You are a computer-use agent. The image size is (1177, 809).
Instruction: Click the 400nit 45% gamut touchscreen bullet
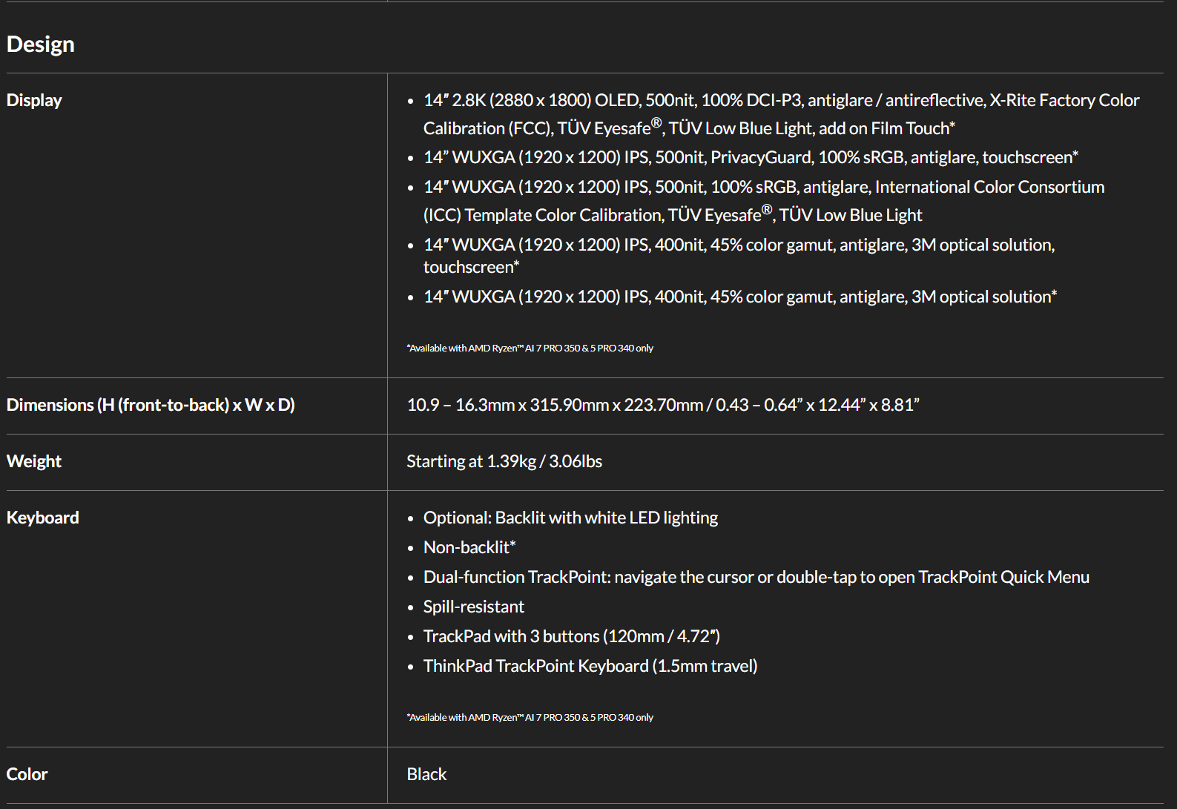click(x=738, y=256)
